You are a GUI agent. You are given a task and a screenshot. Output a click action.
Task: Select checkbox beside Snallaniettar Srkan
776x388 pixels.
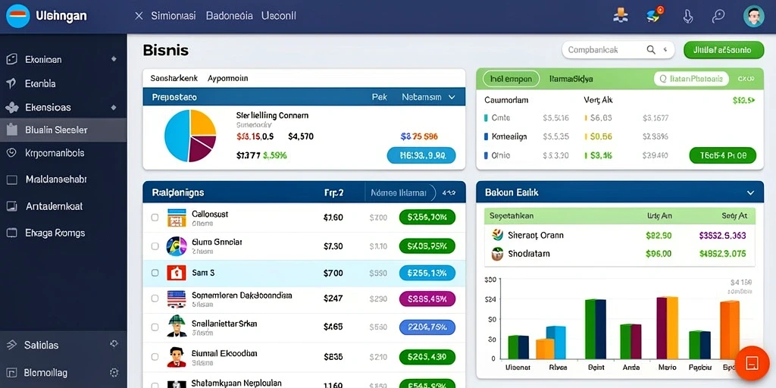(x=155, y=327)
